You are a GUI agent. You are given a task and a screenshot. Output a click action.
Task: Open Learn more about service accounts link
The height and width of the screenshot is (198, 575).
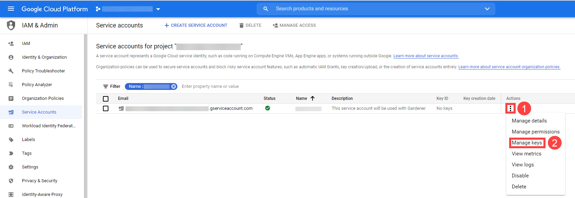(425, 56)
